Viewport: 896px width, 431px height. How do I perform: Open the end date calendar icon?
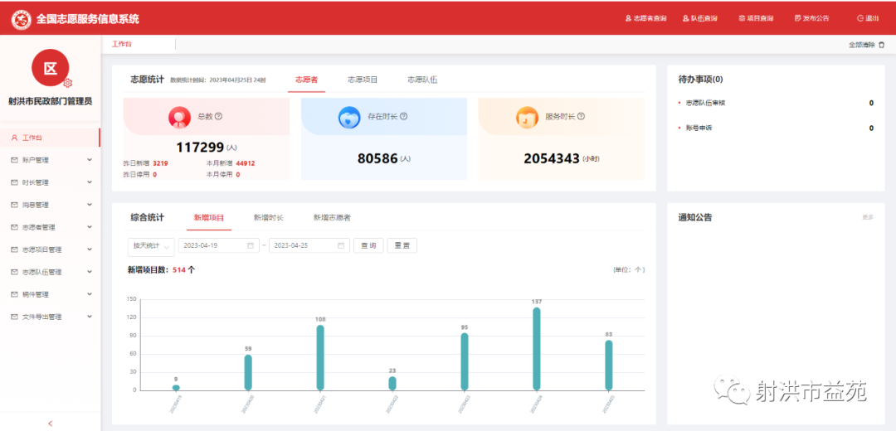tap(341, 246)
